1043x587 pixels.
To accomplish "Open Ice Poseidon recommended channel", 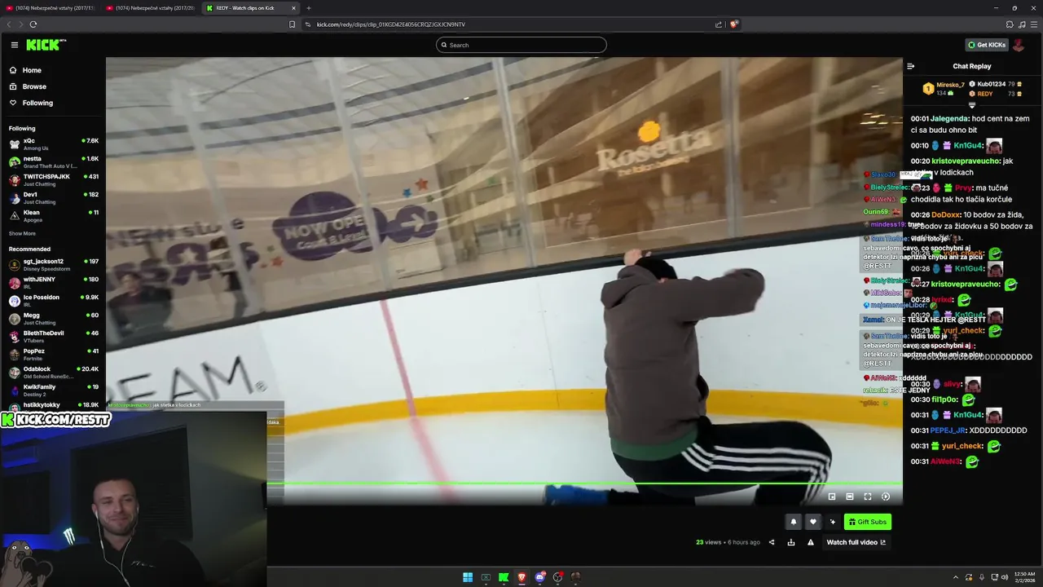I will [53, 300].
